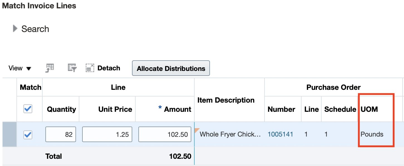Screen dimensions: 404x166
Task: Uncheck the Match checkbox for row one
Action: pos(28,135)
